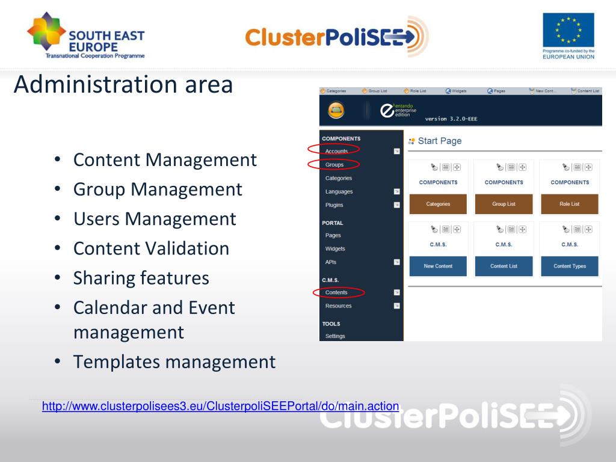Click the brown Categories button

[438, 204]
